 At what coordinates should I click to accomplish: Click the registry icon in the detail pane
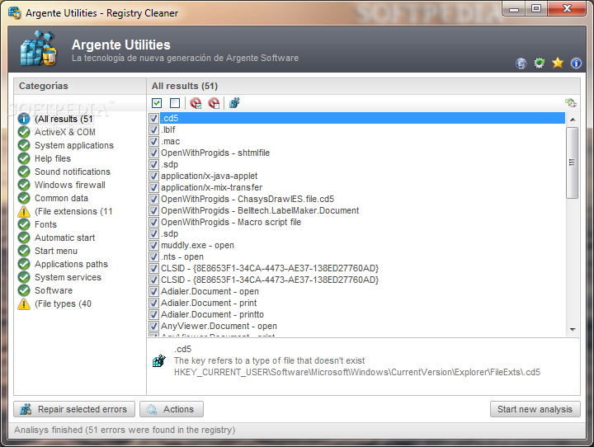pyautogui.click(x=159, y=360)
